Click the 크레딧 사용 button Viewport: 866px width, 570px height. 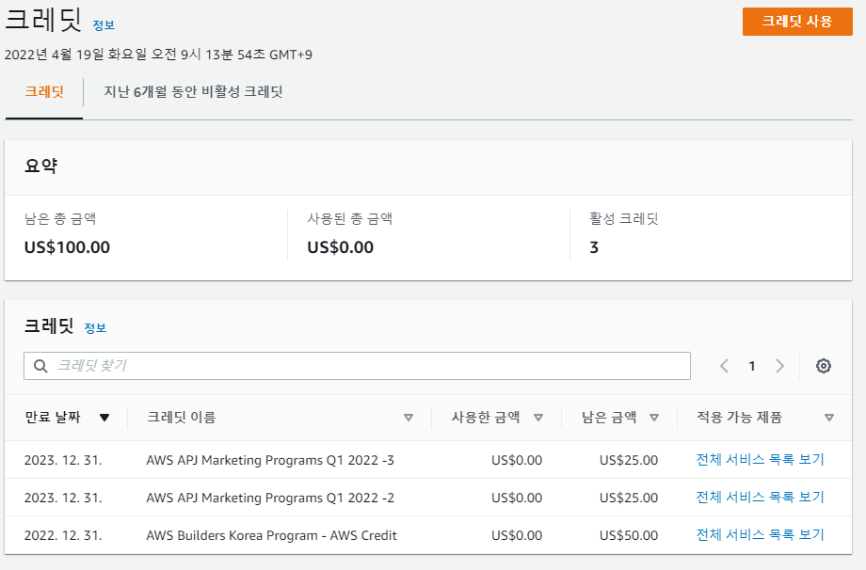797,22
